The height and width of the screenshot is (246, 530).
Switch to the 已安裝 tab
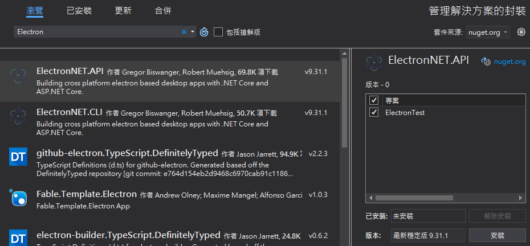click(79, 11)
